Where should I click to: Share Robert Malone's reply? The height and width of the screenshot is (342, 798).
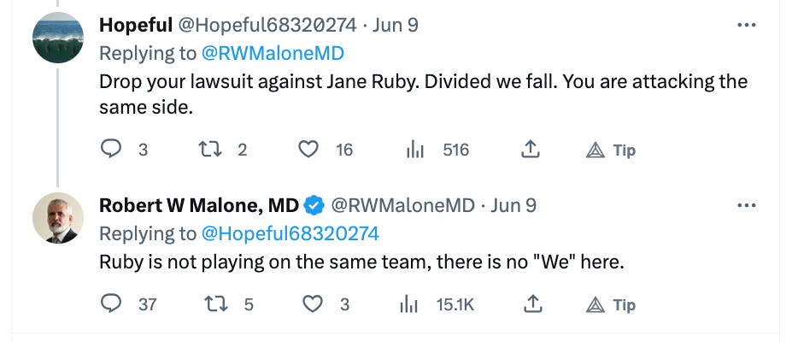(x=531, y=304)
